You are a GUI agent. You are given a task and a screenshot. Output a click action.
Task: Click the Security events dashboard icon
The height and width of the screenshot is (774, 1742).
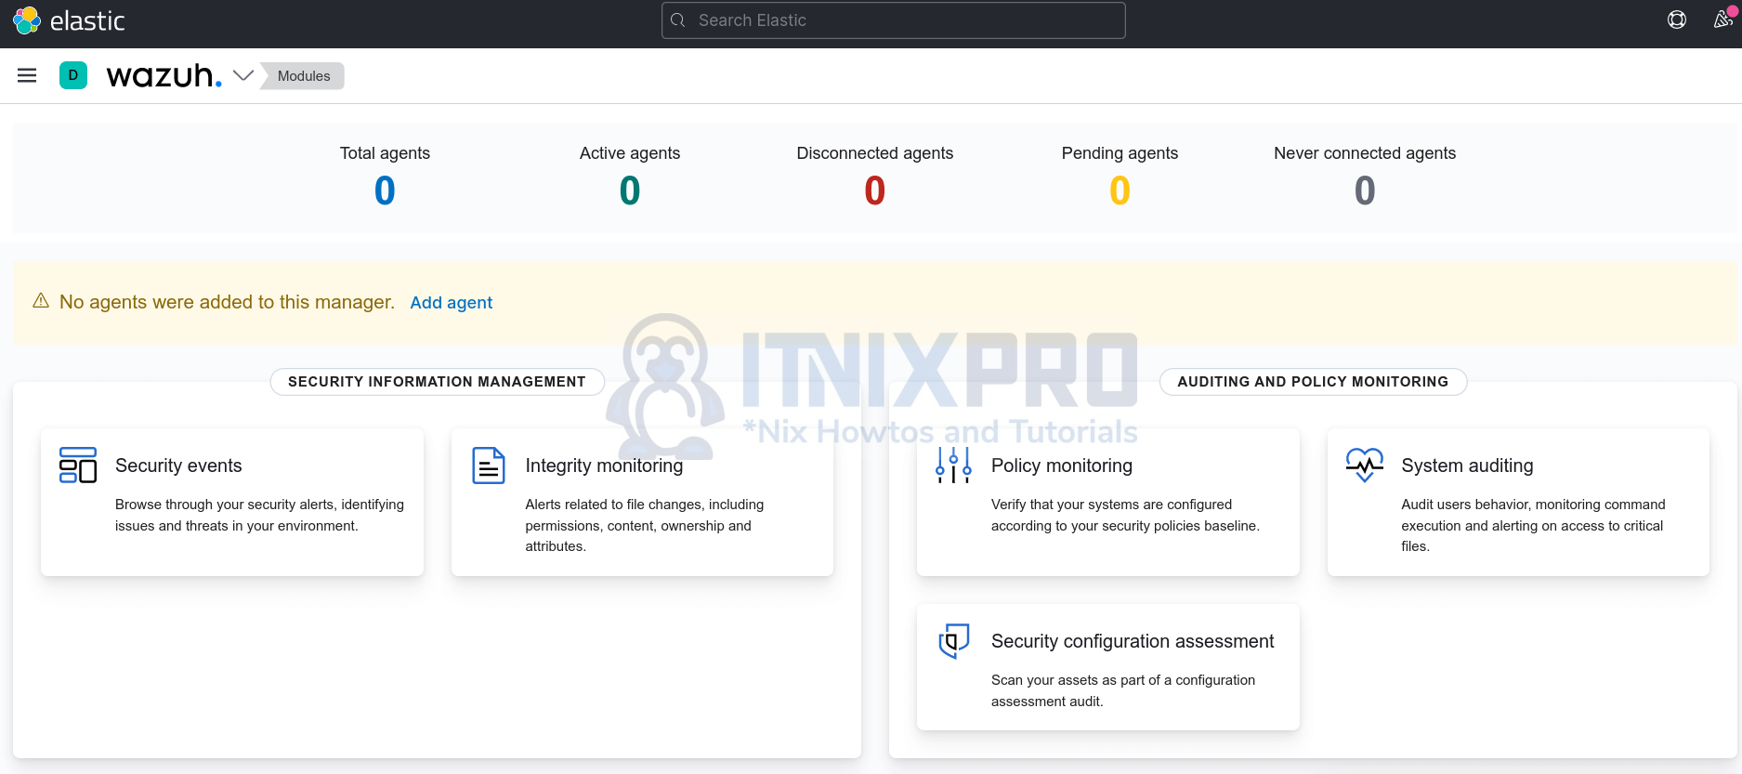78,466
